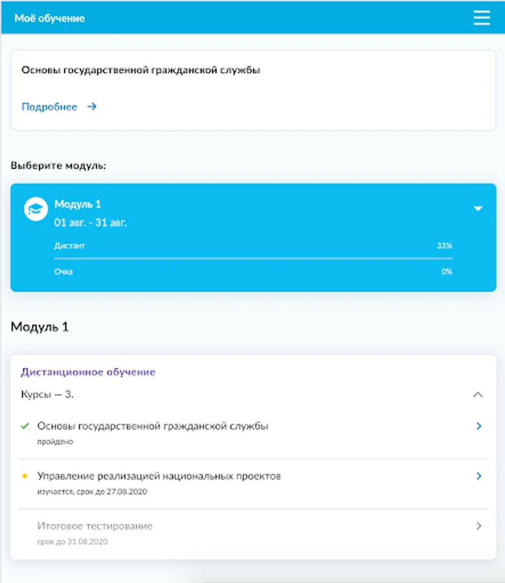
Task: Click green checkmark of completed course
Action: (x=25, y=426)
